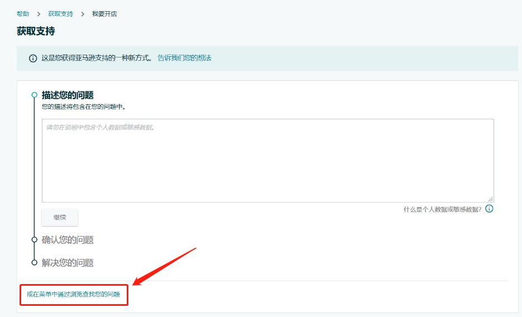Click the 继续 button
The image size is (522, 317).
point(60,217)
